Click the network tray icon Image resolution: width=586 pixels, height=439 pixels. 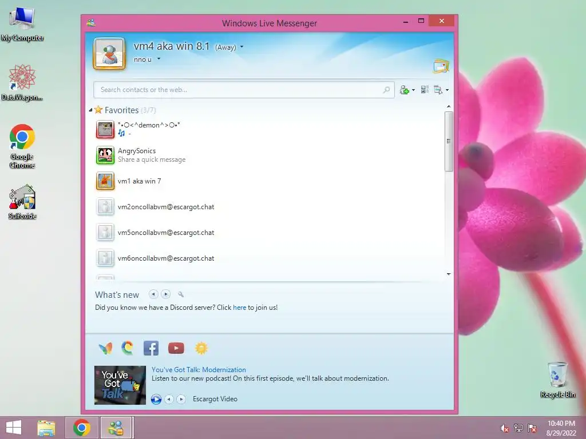tap(518, 428)
